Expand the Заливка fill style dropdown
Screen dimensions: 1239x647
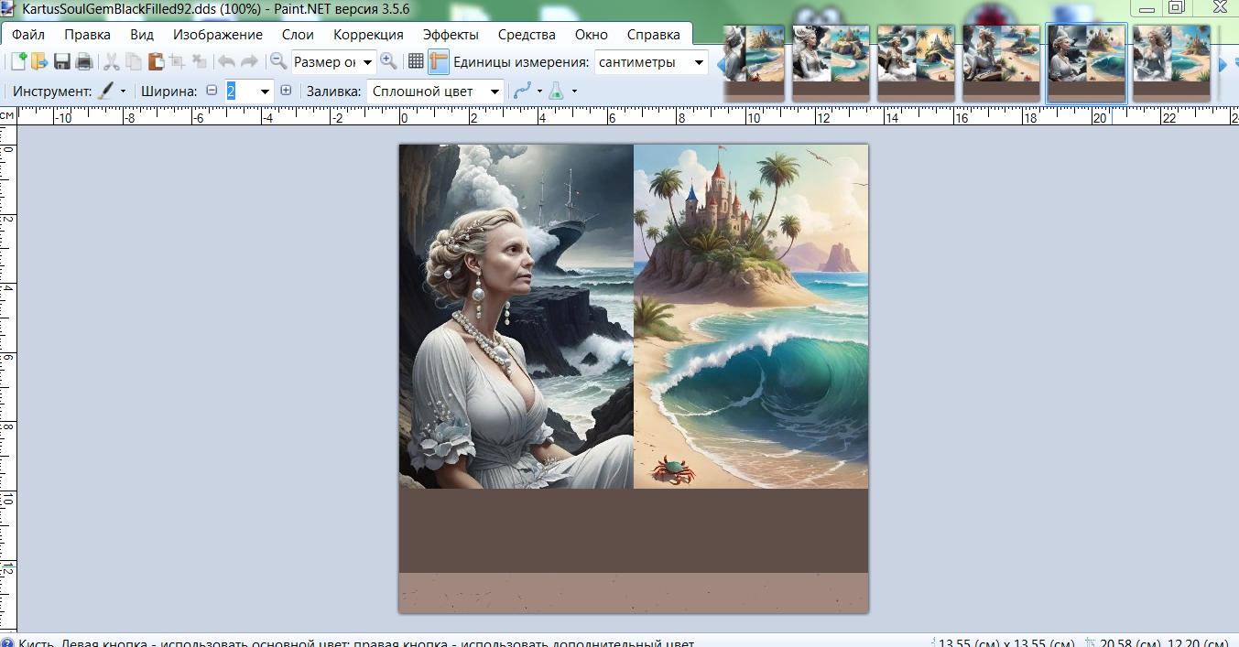pyautogui.click(x=495, y=92)
